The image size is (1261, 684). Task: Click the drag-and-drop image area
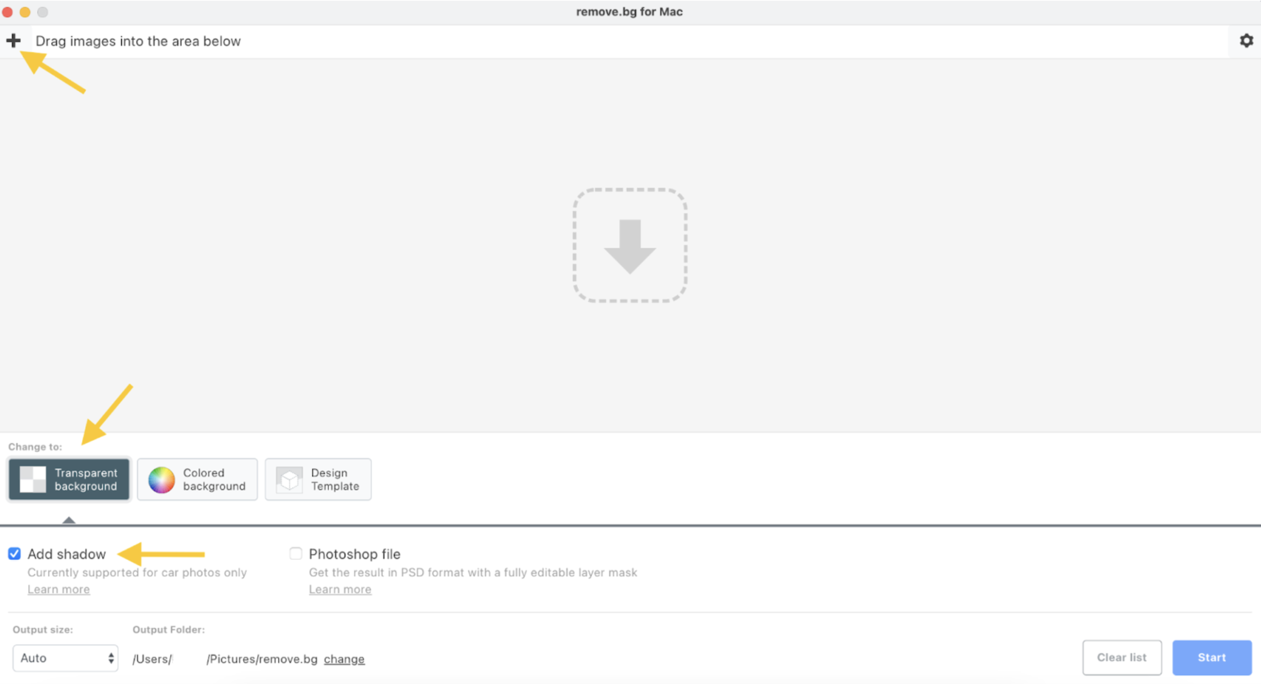pyautogui.click(x=629, y=244)
